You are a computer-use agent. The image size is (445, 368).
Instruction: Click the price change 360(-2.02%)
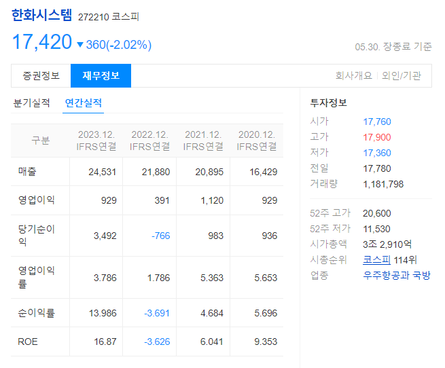(119, 45)
